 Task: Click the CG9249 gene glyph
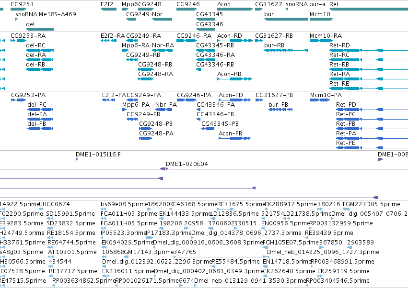click(x=131, y=19)
